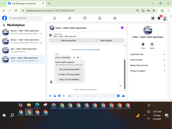Select the Messenger | Facebook tab
This screenshot has height=129, width=172.
click(x=26, y=3)
